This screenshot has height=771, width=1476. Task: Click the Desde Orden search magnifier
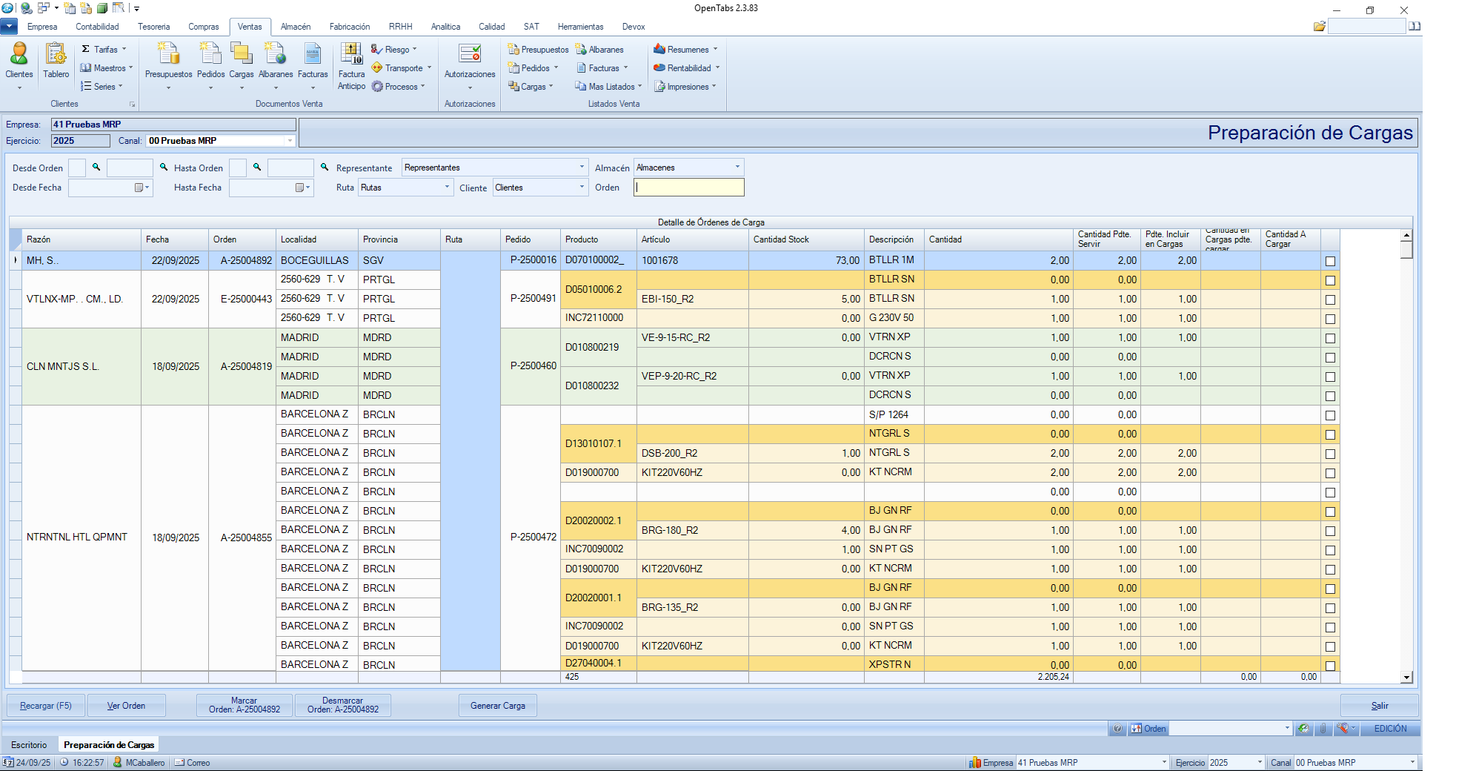coord(96,168)
